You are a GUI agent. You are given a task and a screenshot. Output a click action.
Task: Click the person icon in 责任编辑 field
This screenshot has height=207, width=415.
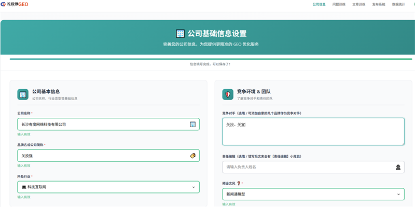click(x=398, y=167)
